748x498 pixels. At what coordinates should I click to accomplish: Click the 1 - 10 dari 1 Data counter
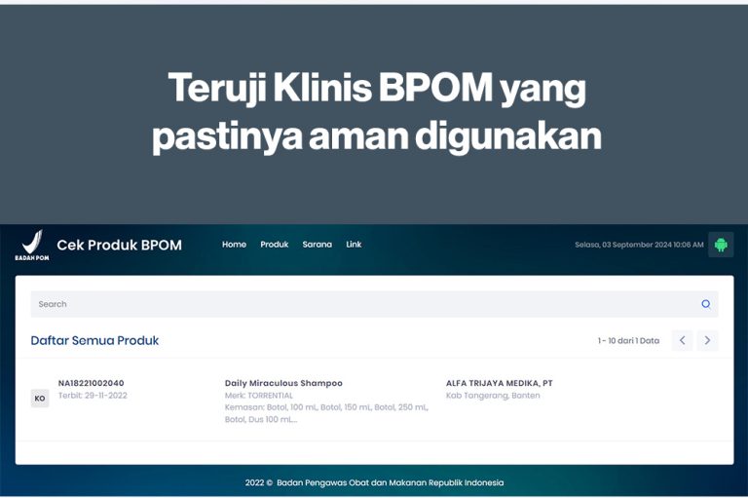pos(629,340)
